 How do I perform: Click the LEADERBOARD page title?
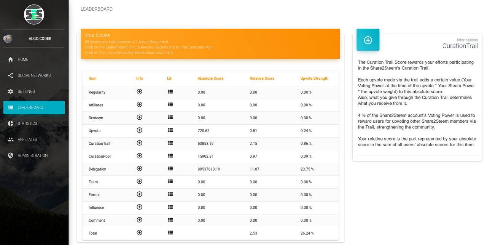[x=97, y=9]
